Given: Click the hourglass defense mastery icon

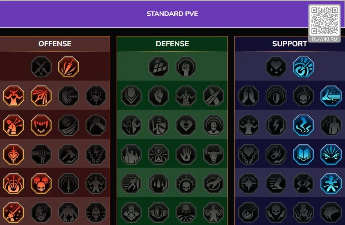Looking at the screenshot, I should [x=158, y=154].
